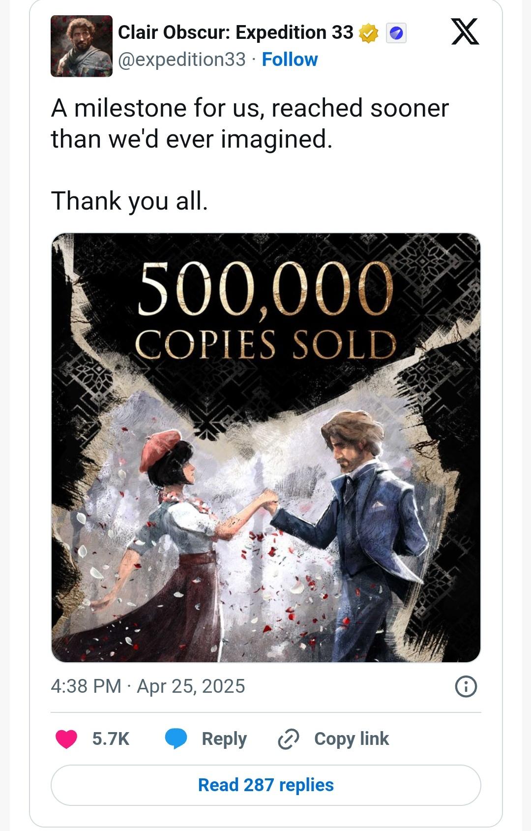The image size is (531, 831).
Task: Click the blue reply speech bubble icon
Action: 176,739
